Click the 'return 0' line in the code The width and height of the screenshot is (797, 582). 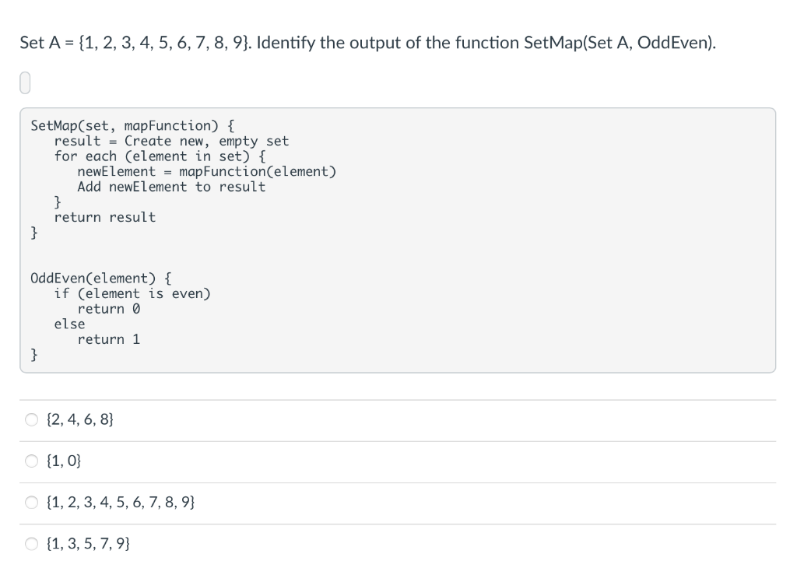point(110,309)
